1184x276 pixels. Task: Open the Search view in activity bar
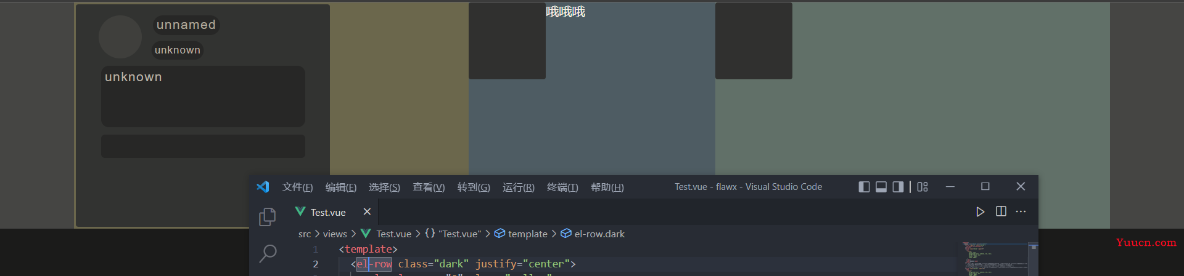coord(268,253)
